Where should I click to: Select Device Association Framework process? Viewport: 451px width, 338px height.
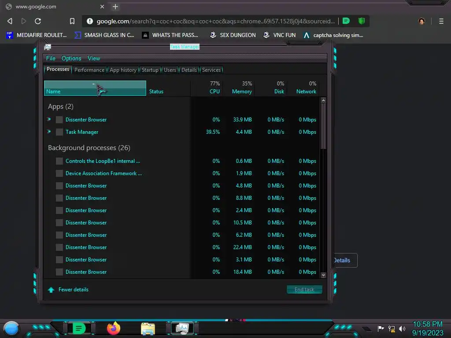(x=104, y=173)
